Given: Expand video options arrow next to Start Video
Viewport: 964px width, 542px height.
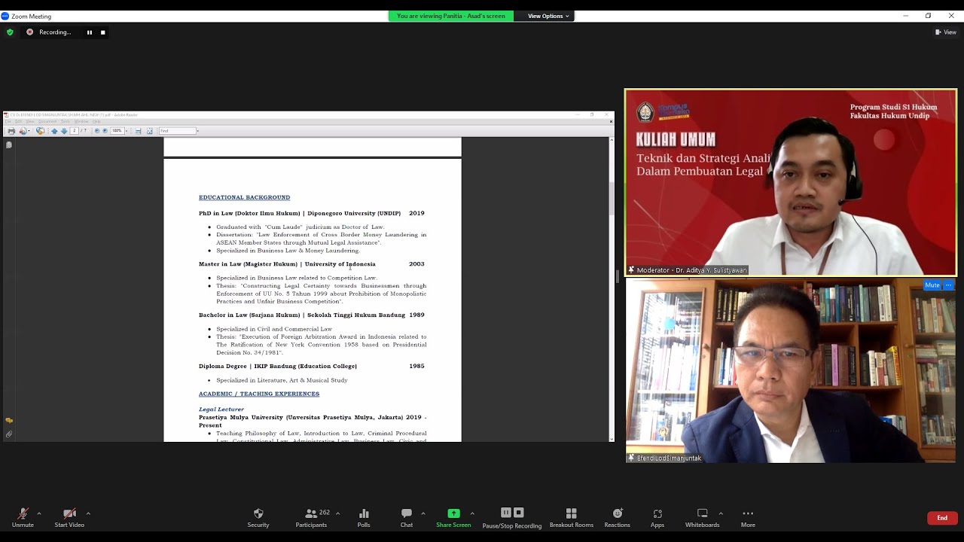Looking at the screenshot, I should (x=88, y=513).
